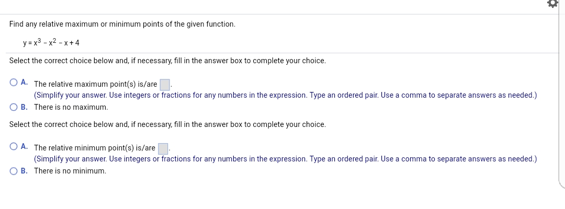Viewport: 565px width, 209px height.
Task: Open the settings gear icon
Action: click(x=551, y=3)
